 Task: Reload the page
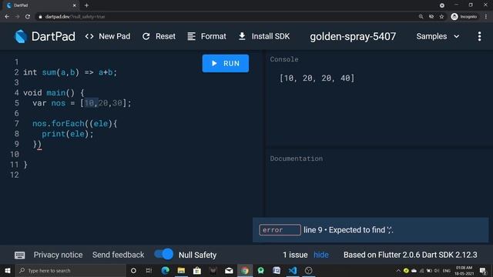[28, 17]
